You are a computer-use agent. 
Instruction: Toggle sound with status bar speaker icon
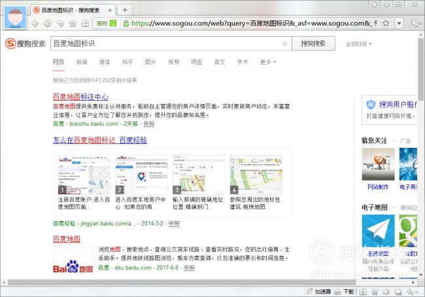click(386, 292)
